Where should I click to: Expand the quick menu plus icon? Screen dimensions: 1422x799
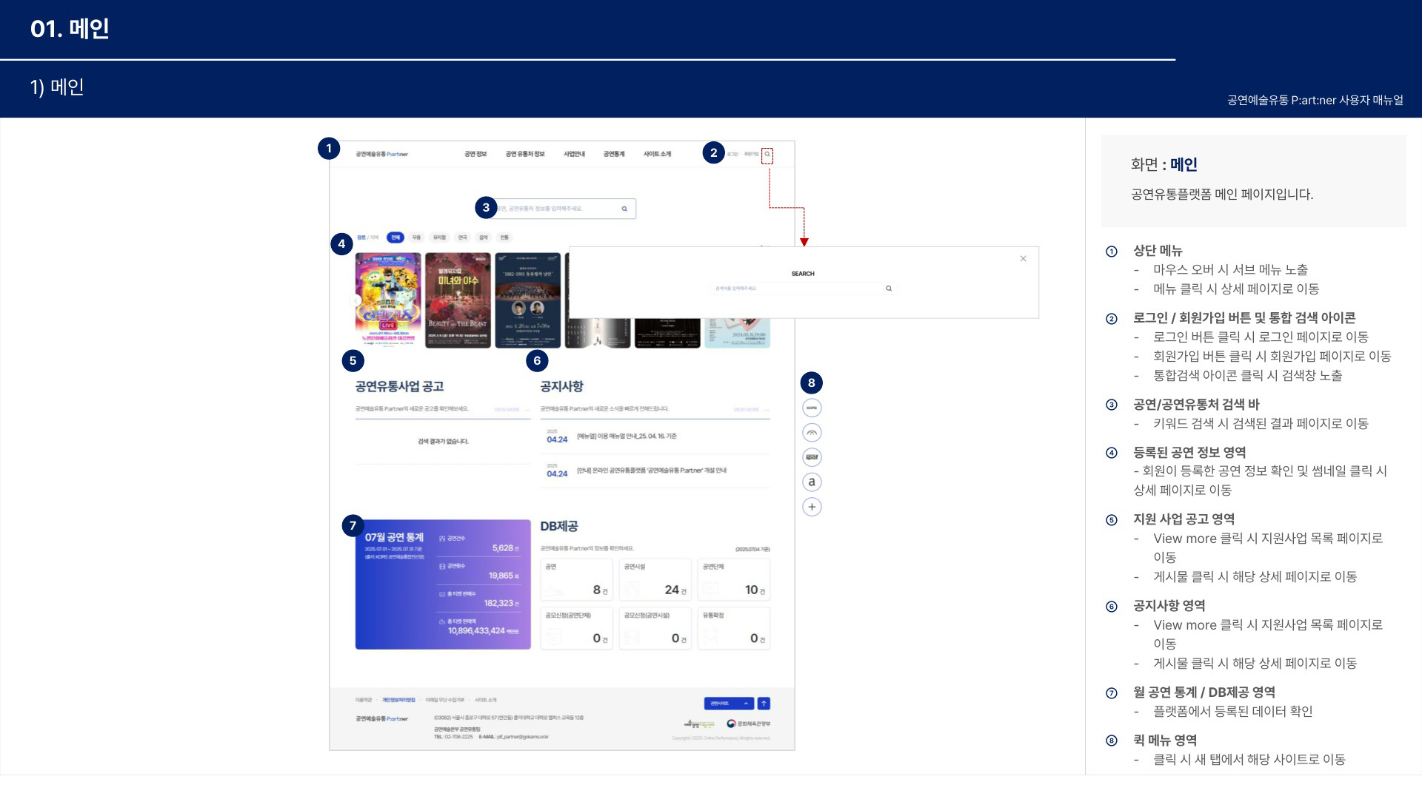pyautogui.click(x=812, y=507)
